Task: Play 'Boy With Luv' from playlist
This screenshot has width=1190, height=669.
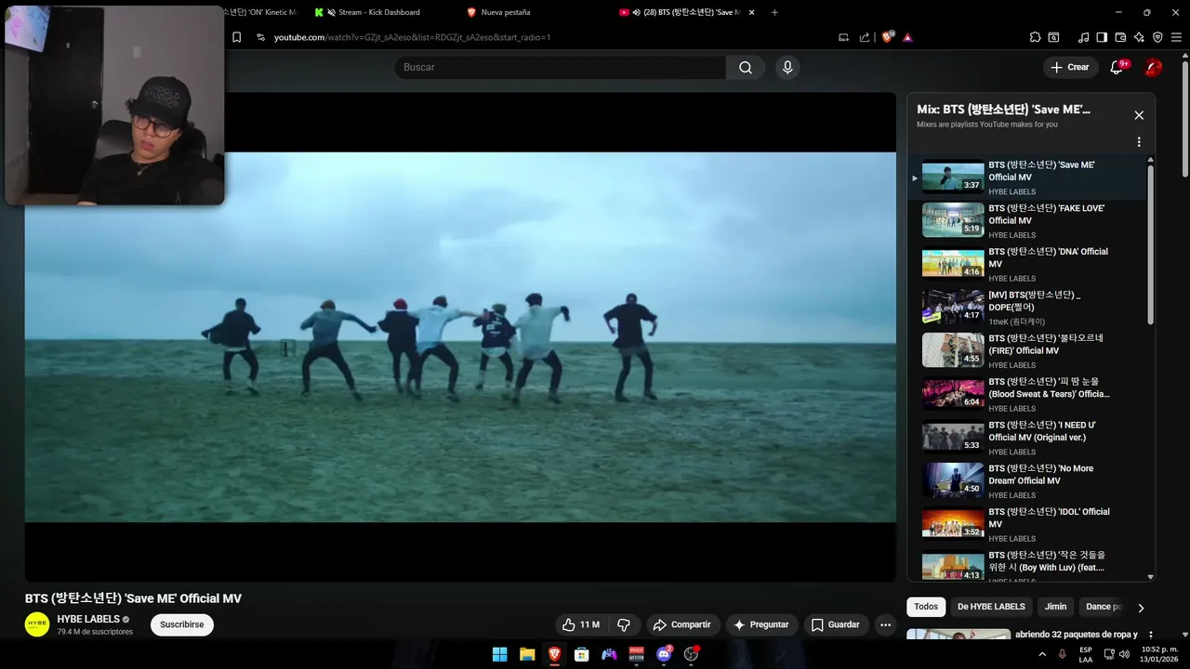Action: click(x=1027, y=565)
